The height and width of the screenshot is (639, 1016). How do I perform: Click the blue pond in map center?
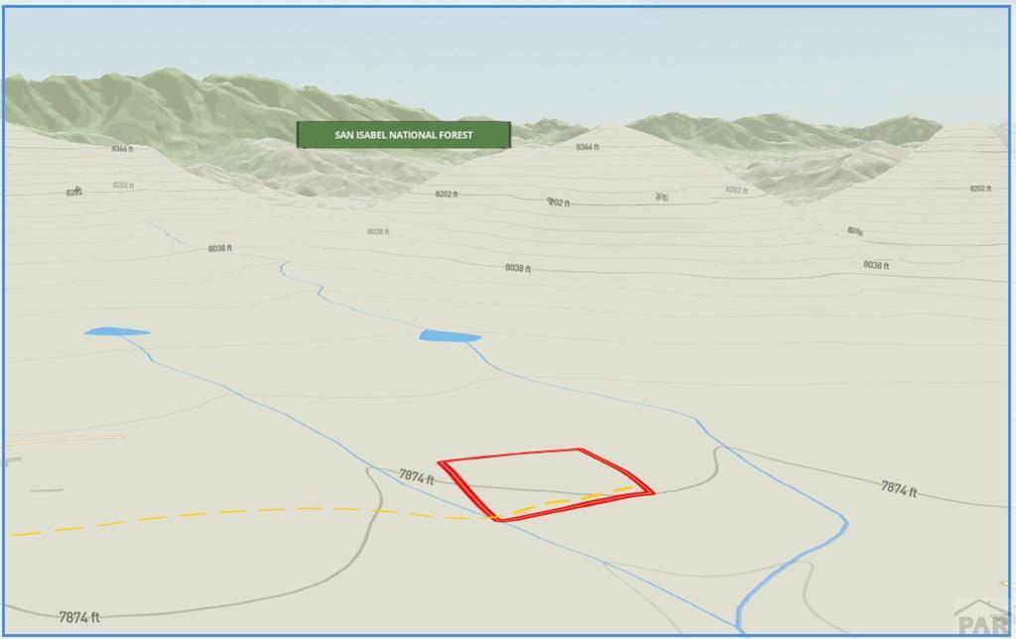click(x=449, y=336)
